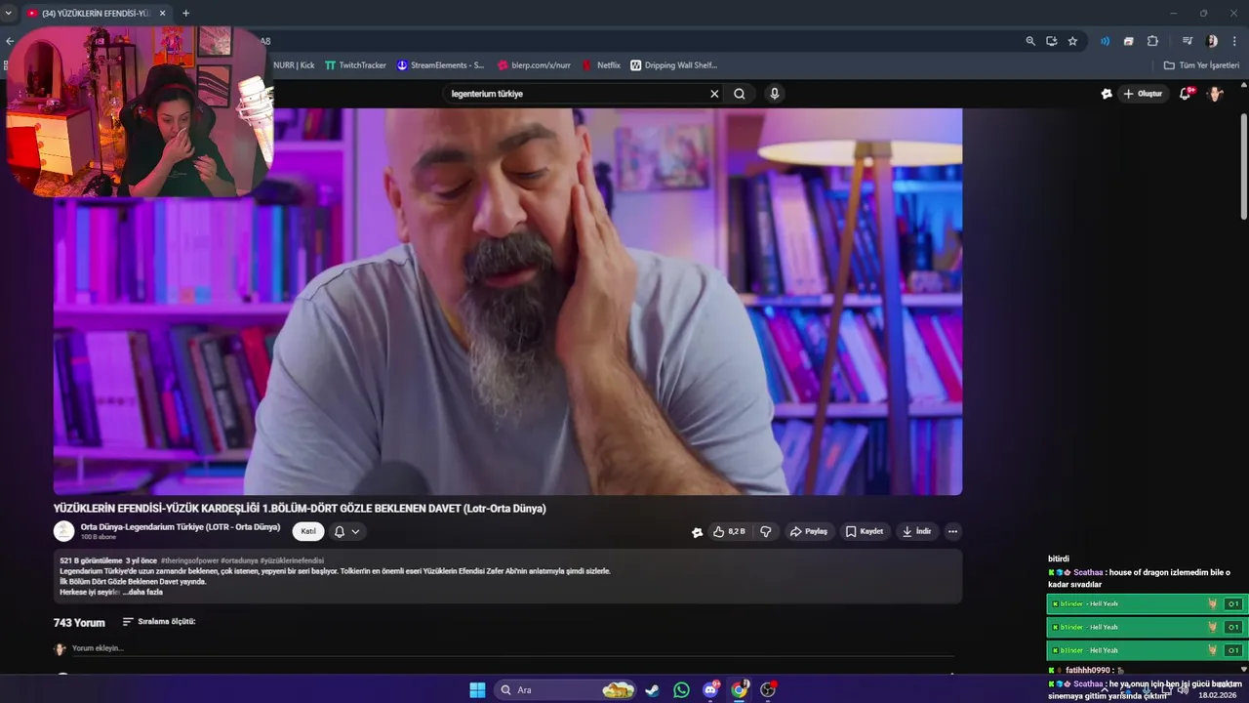Viewport: 1249px width, 703px height.
Task: Open the Tüm Yer İşaretleri bookmarks folder
Action: coord(1201,65)
